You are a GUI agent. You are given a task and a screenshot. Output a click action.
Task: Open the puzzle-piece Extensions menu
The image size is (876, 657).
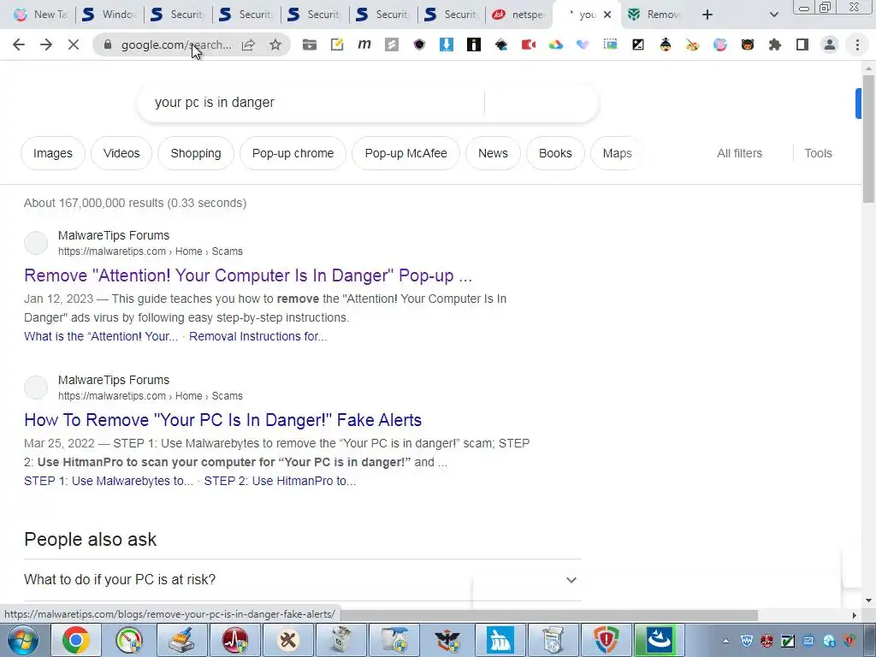(775, 44)
